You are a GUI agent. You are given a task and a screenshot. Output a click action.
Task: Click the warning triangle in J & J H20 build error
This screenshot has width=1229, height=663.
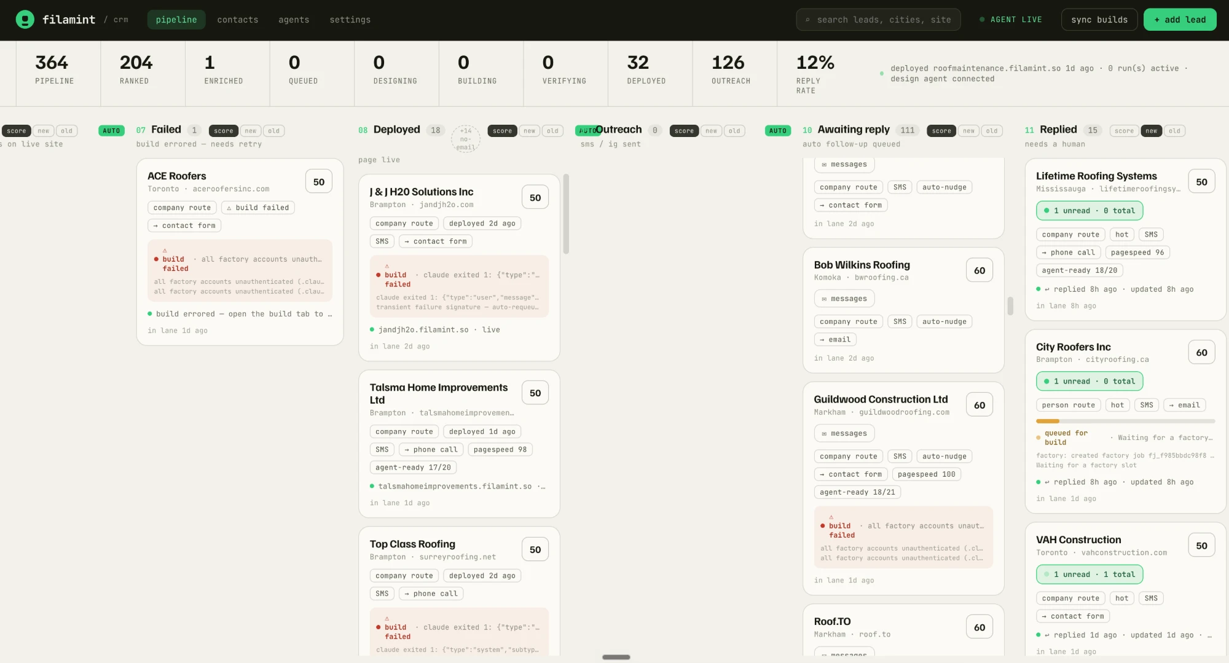[x=387, y=266]
